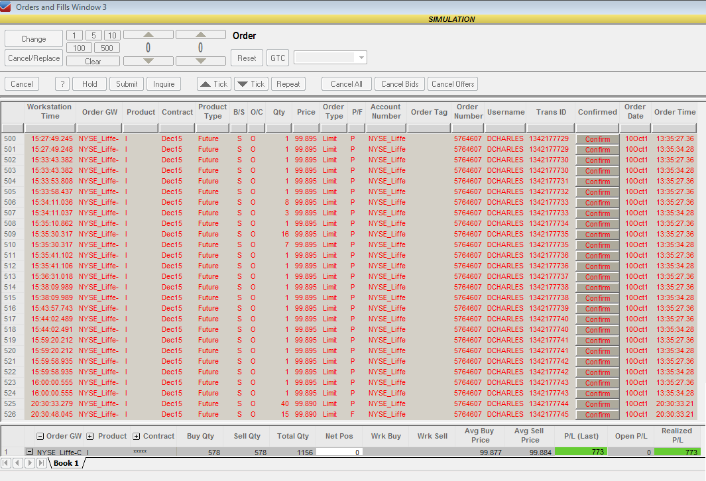
Task: Go to first sheet navigation arrow
Action: [7, 462]
